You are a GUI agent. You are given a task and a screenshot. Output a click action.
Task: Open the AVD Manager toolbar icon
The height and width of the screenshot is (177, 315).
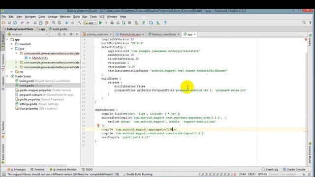pos(137,23)
